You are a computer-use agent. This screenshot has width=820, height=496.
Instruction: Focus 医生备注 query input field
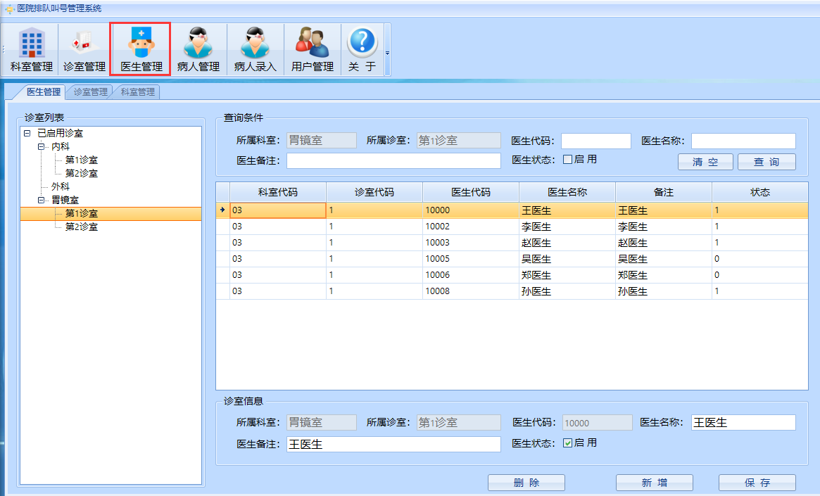393,161
